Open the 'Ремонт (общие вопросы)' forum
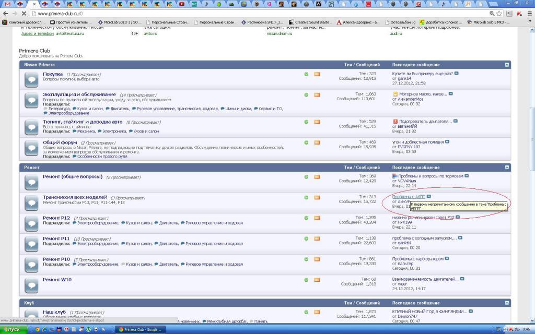535x334 pixels. 73,176
